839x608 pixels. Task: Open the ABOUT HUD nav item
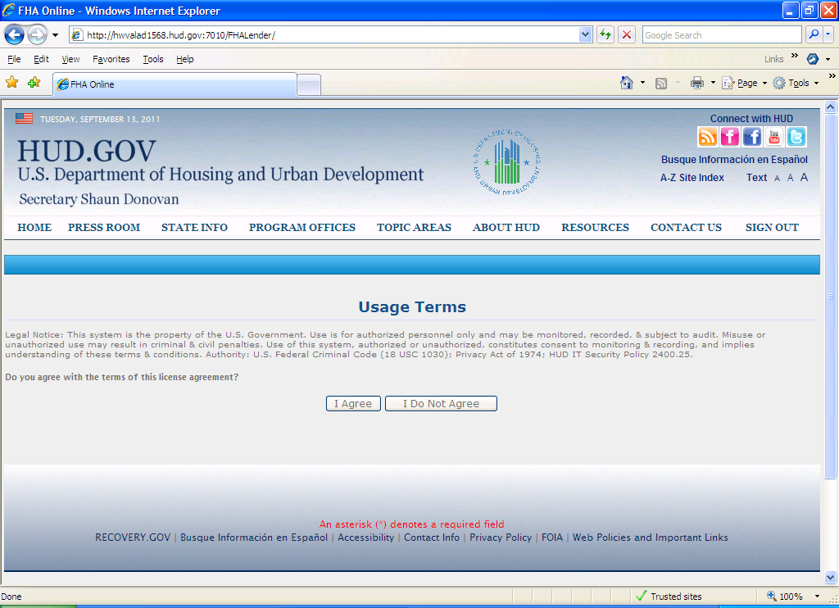pyautogui.click(x=506, y=228)
